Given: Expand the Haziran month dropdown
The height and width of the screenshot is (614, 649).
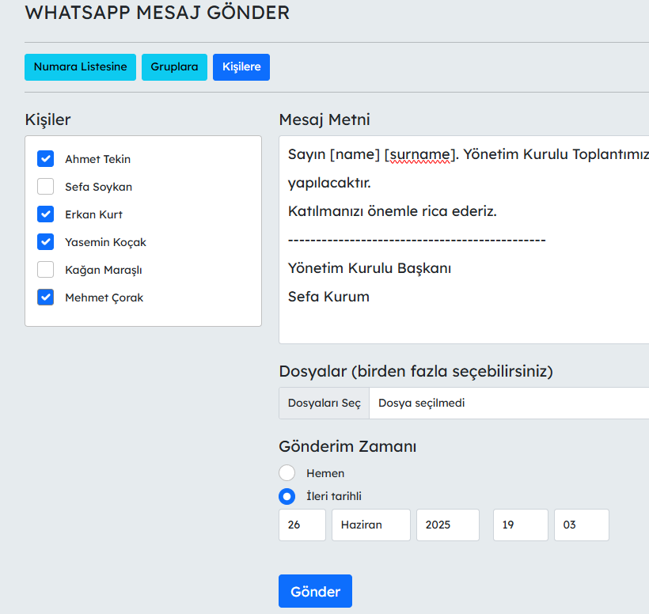Looking at the screenshot, I should tap(370, 525).
